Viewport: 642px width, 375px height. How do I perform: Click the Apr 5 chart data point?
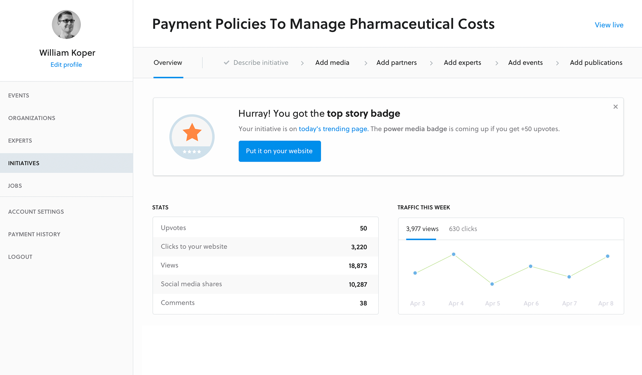(492, 284)
